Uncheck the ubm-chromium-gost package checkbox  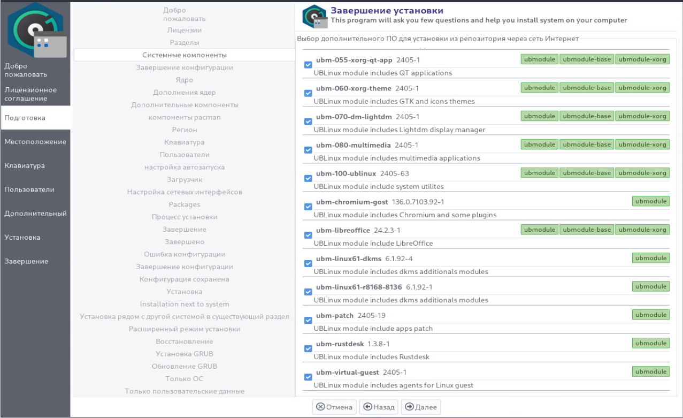308,207
